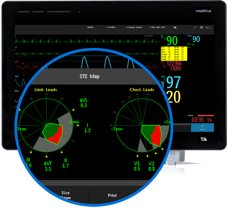Click the network status icon in top bar
The height and width of the screenshot is (208, 228).
(x=195, y=28)
